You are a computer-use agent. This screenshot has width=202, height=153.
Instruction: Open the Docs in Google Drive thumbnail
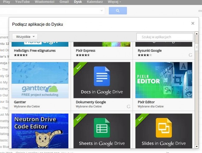pos(102,80)
